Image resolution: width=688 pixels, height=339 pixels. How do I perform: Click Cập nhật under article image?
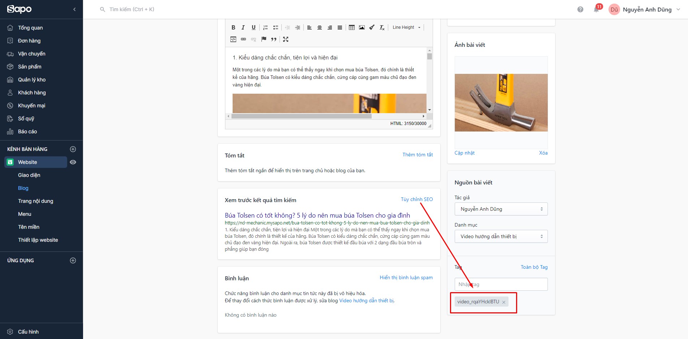(x=464, y=153)
